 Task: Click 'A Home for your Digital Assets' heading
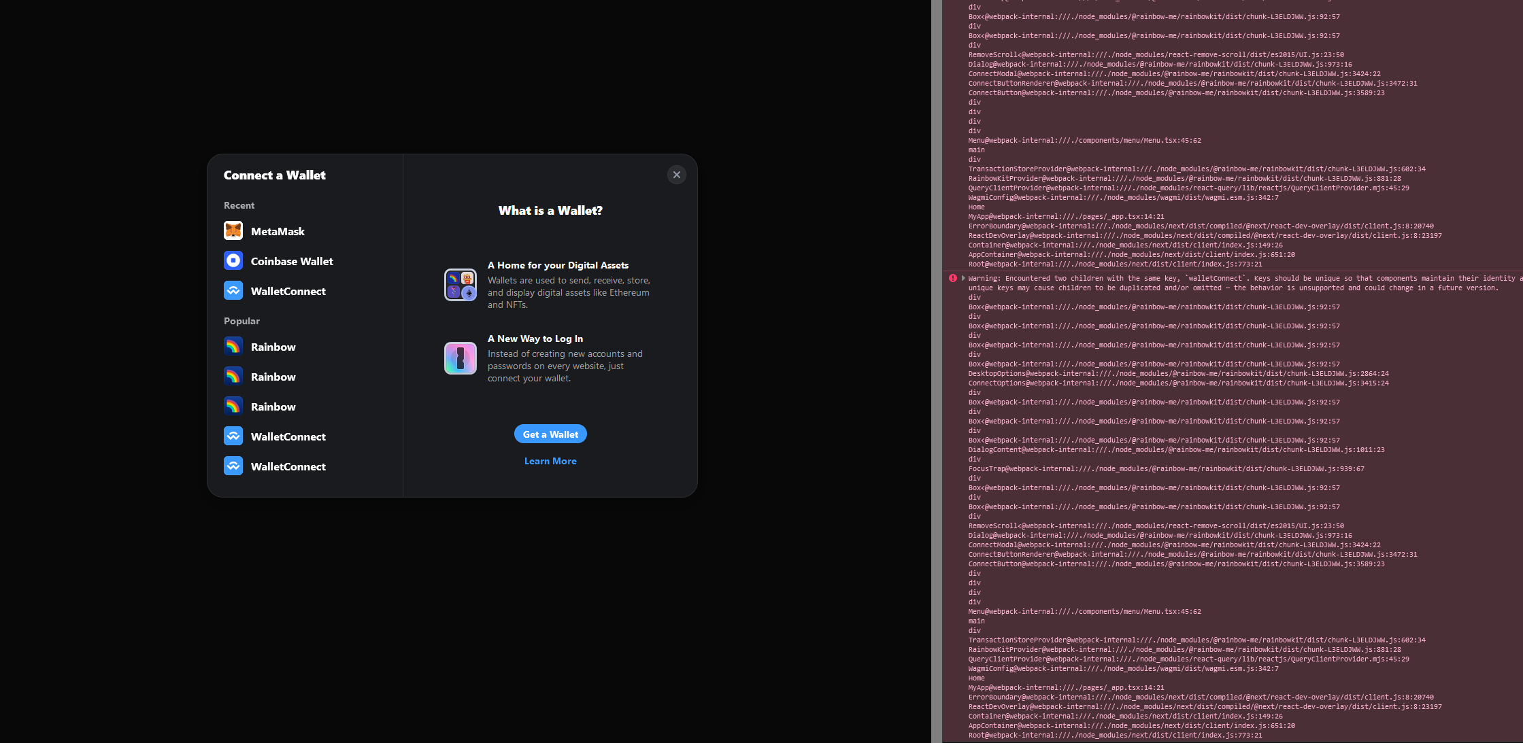(x=558, y=265)
